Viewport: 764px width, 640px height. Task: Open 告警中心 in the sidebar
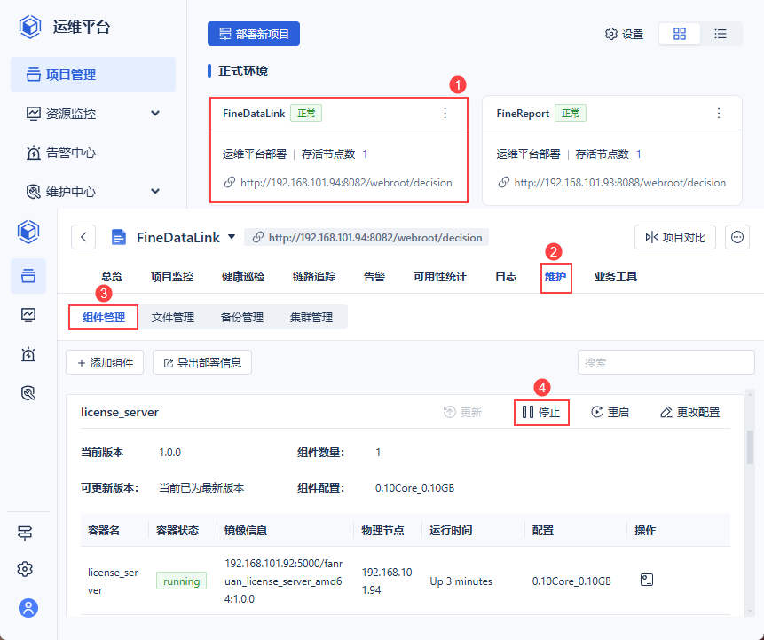60,153
